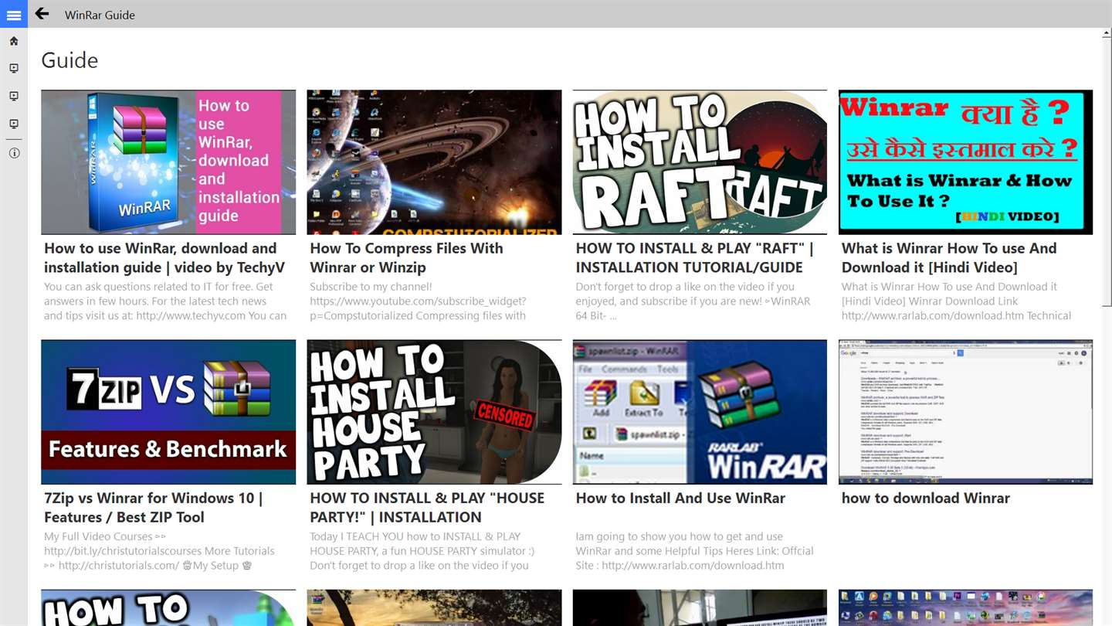Select the first video icon below Home

[14, 69]
